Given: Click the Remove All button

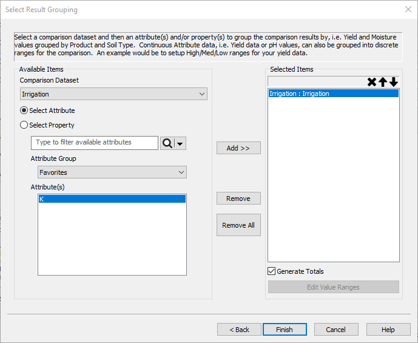Looking at the screenshot, I should (238, 225).
